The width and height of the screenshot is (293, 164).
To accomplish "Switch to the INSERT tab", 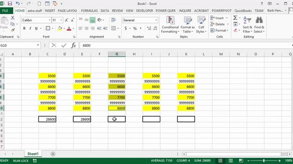I will click(x=50, y=10).
